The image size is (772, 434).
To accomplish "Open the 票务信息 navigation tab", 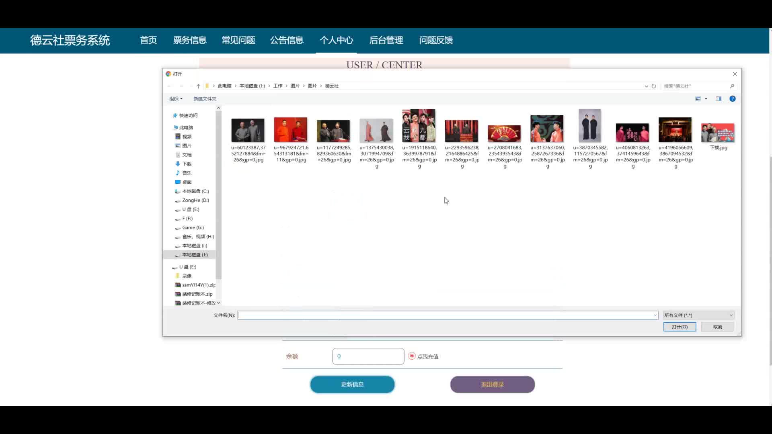I will [x=190, y=40].
